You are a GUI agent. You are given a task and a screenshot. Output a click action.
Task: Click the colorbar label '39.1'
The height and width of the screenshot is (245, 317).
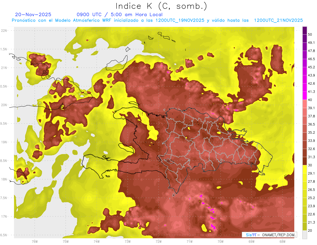(x=311, y=108)
